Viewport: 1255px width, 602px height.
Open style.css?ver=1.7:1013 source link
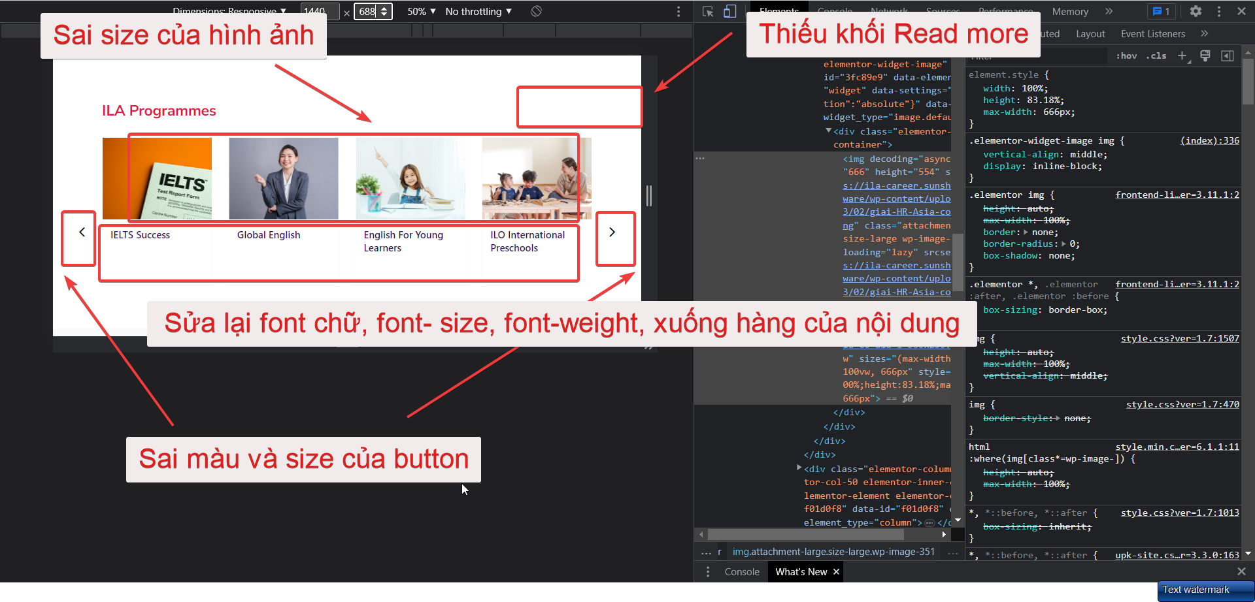[x=1180, y=513]
